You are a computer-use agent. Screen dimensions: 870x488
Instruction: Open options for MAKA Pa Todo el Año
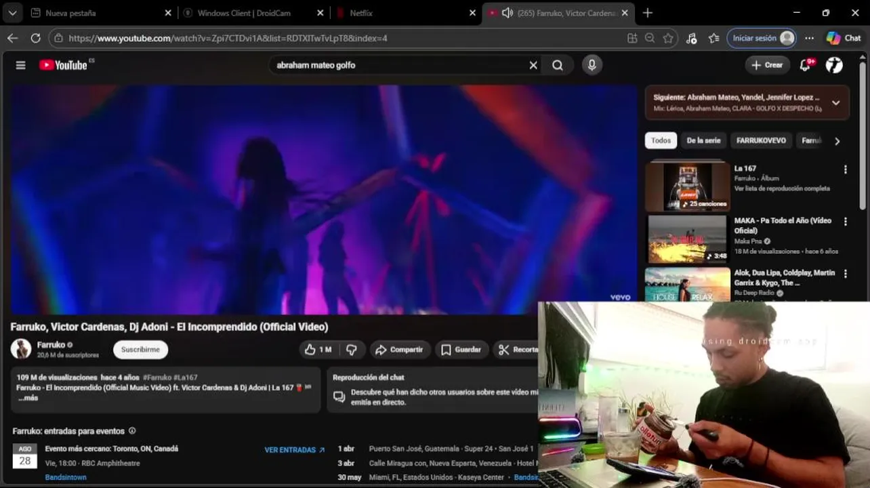845,222
